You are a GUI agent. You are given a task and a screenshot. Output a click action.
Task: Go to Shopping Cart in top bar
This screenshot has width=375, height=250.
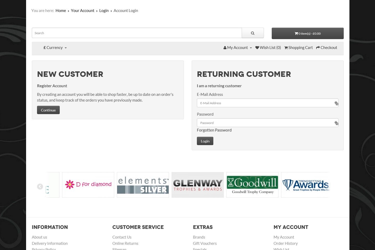298,48
